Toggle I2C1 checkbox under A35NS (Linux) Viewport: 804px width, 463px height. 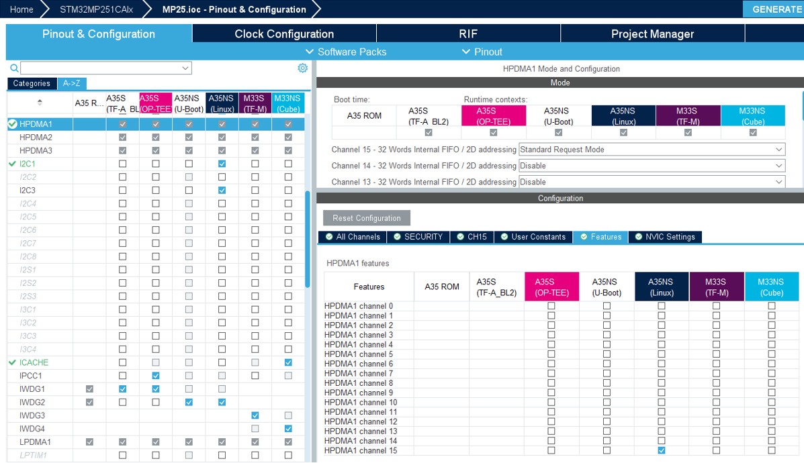pos(222,164)
